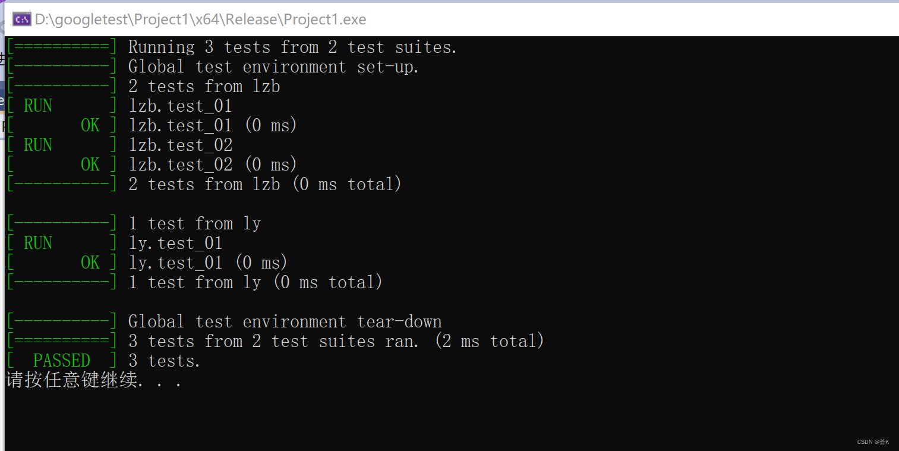Click the '1 test from ly' header line
Screen dimensions: 899x451
[195, 223]
